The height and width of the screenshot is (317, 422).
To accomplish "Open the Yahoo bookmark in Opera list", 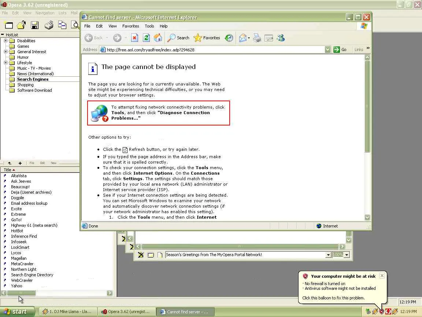I will coord(16,286).
